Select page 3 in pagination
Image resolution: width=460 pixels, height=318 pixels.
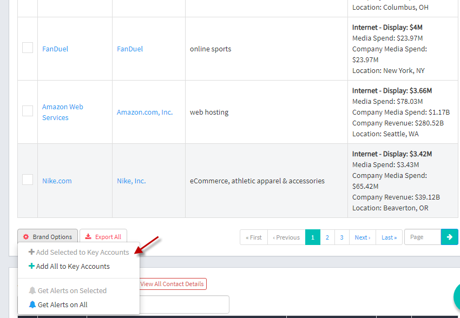342,237
